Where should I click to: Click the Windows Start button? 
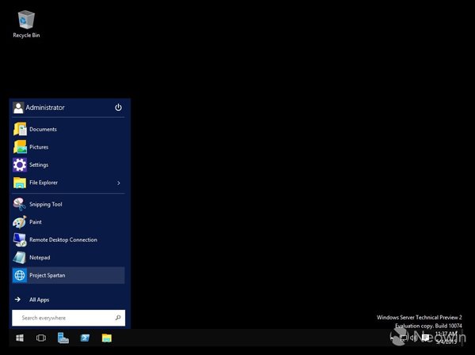[20, 338]
